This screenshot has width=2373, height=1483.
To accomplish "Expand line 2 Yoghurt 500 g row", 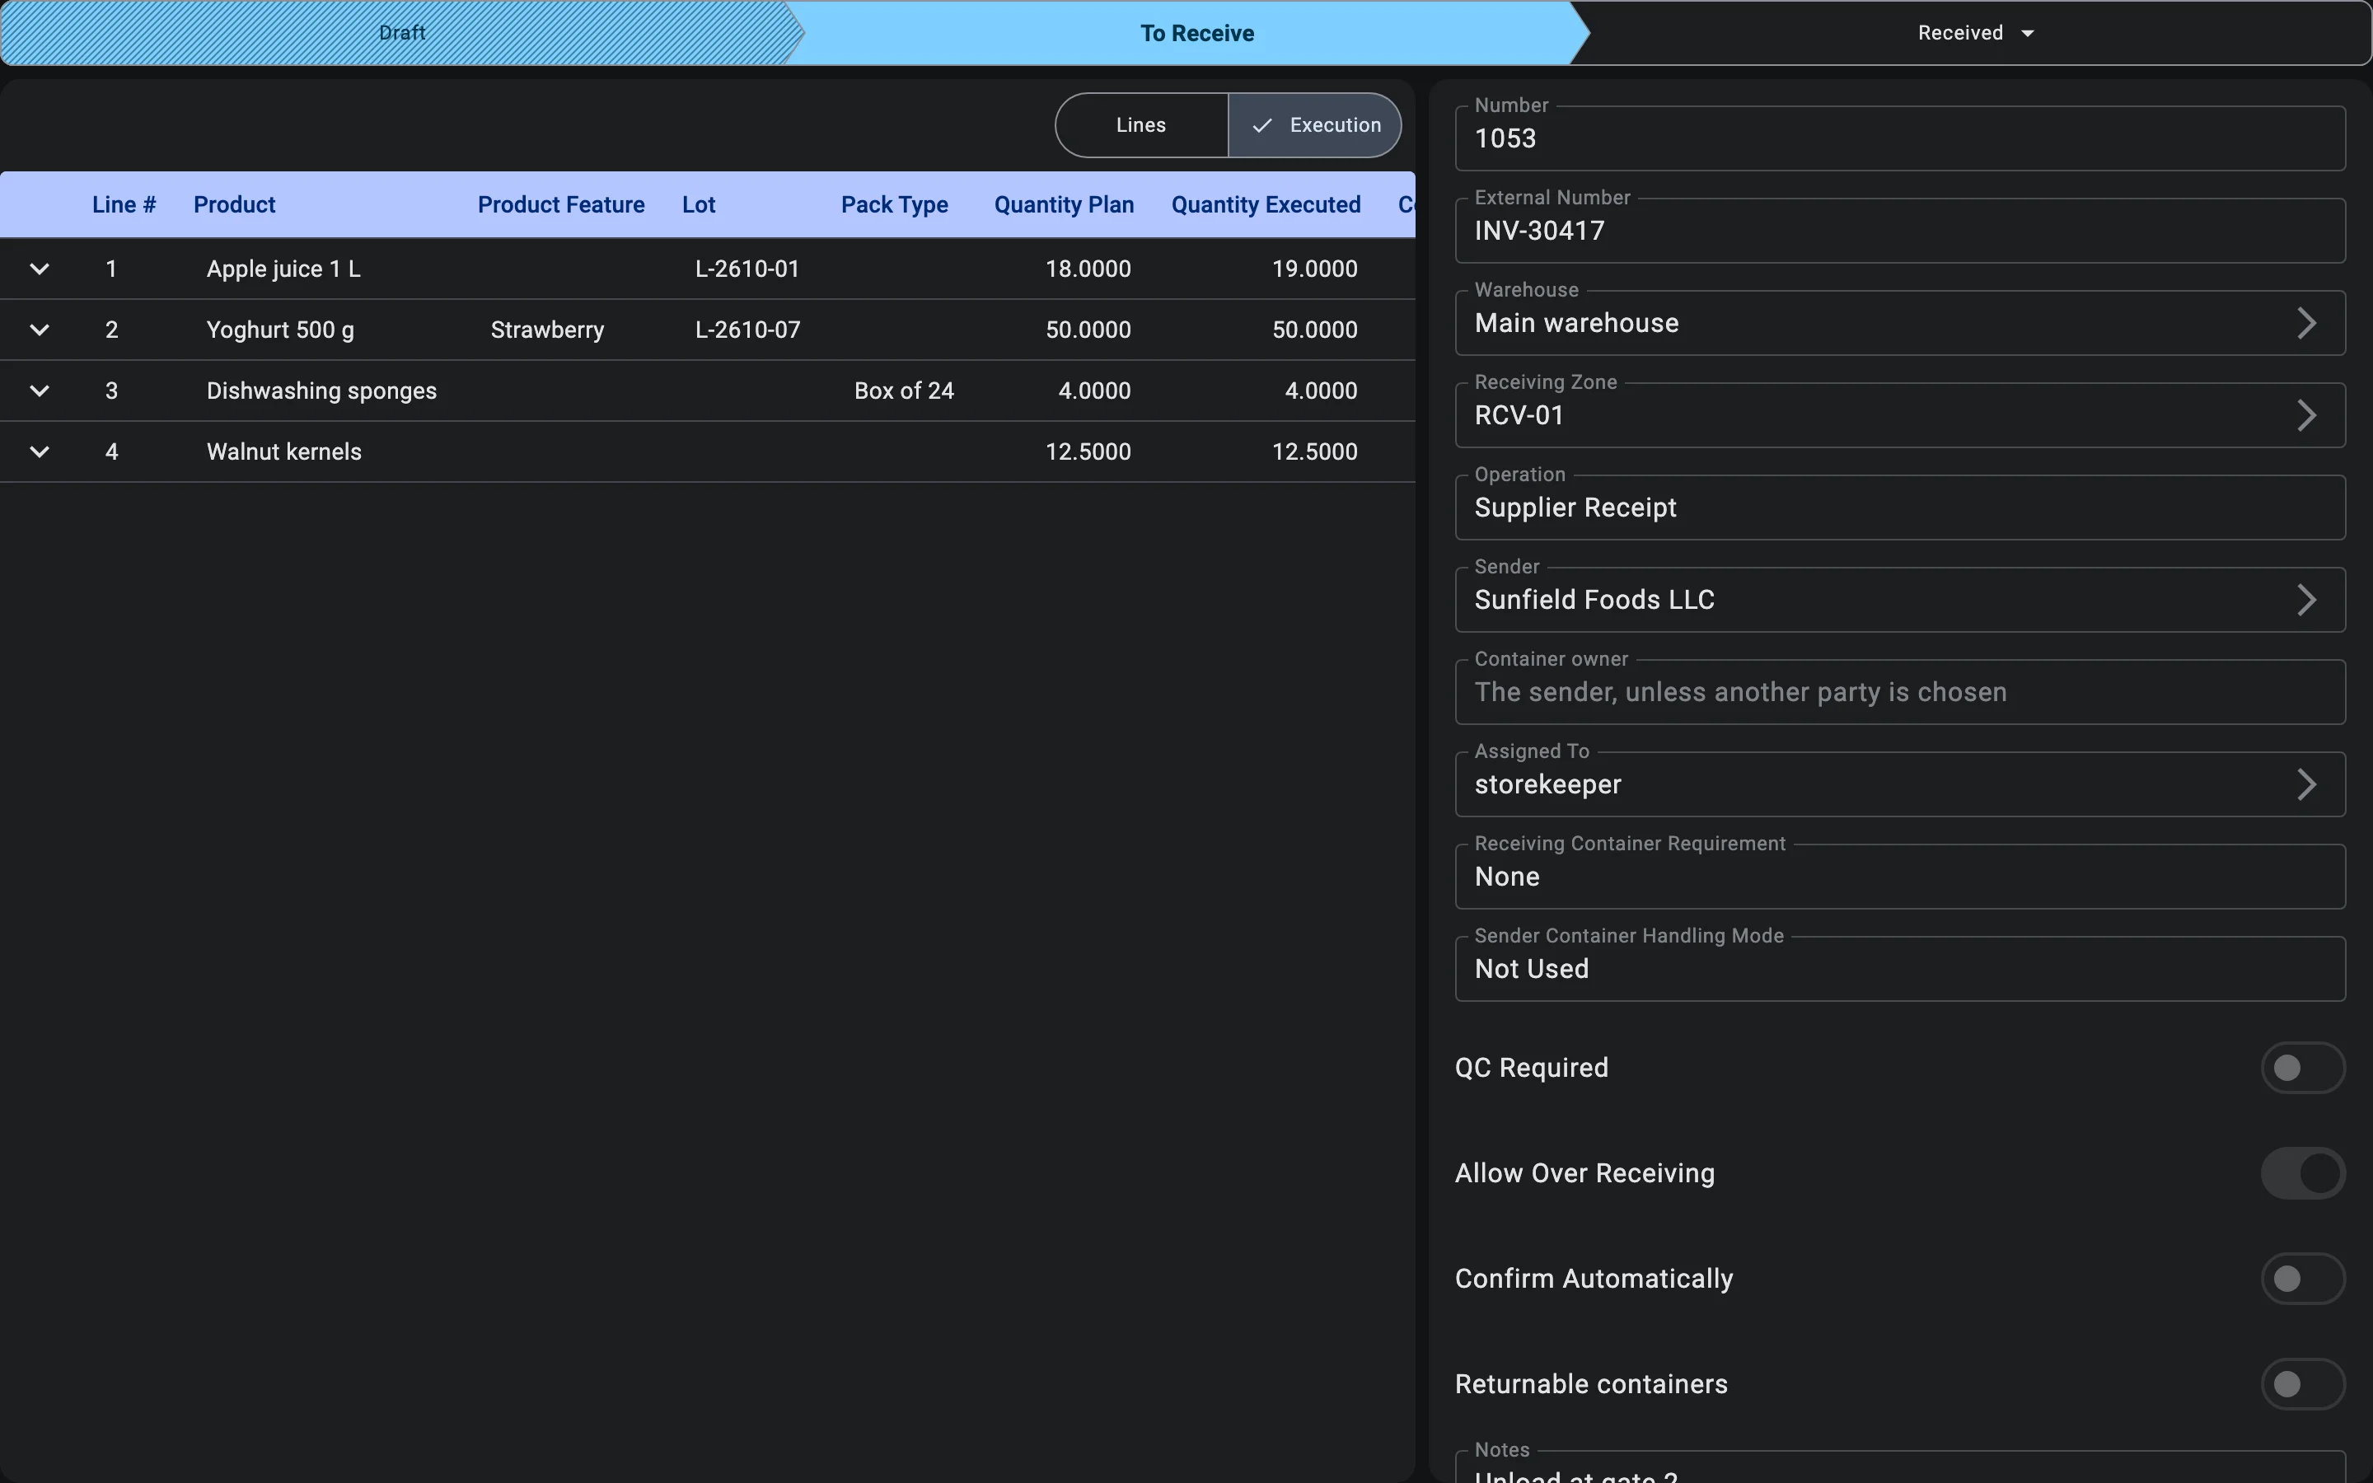I will 40,330.
